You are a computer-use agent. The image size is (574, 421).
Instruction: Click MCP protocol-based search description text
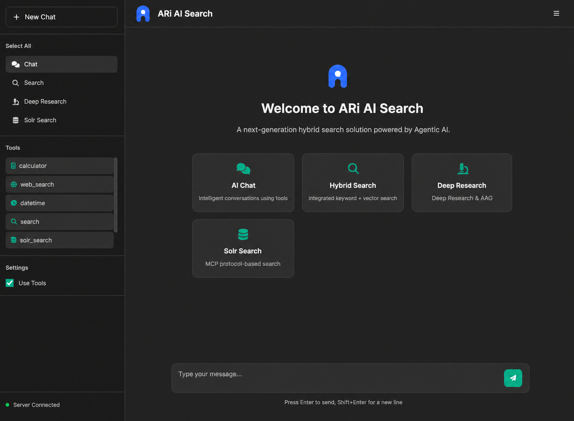243,264
